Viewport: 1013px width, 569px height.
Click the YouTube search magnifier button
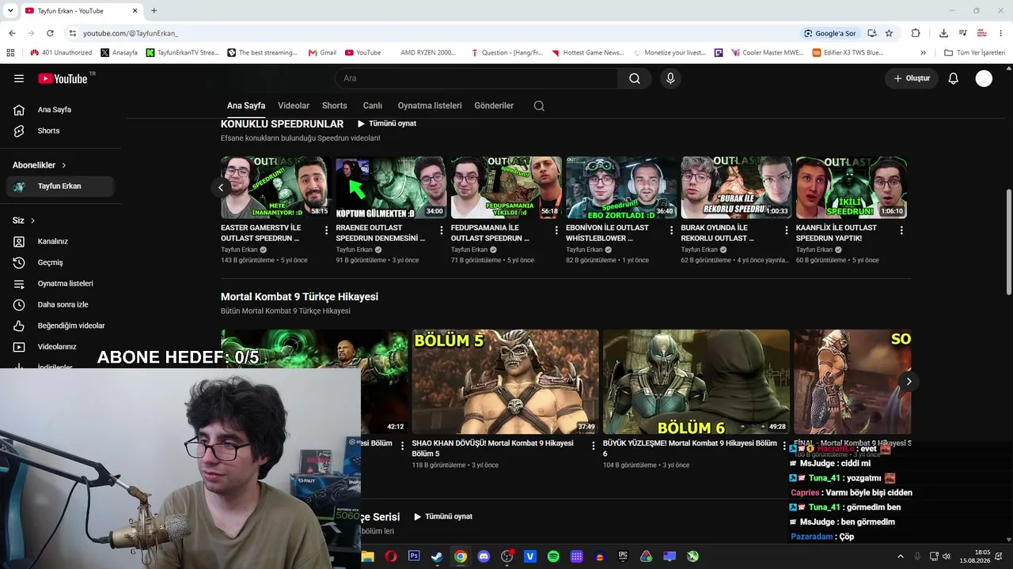[635, 78]
